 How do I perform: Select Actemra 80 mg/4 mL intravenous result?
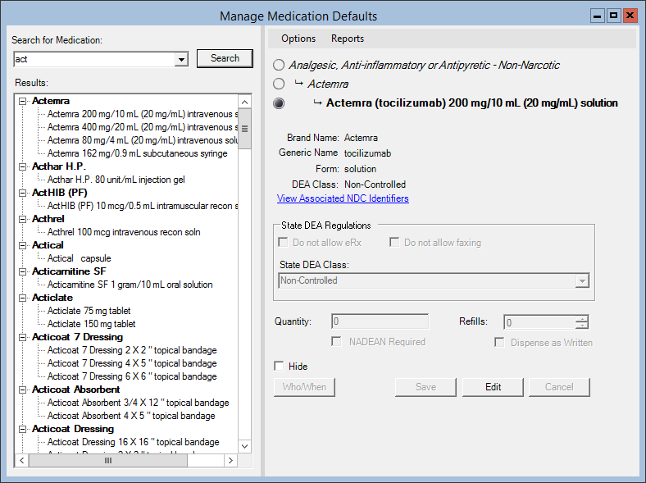click(x=143, y=140)
